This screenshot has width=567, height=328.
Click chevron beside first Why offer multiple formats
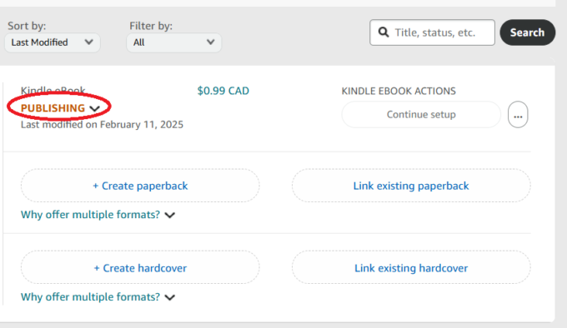[170, 216]
